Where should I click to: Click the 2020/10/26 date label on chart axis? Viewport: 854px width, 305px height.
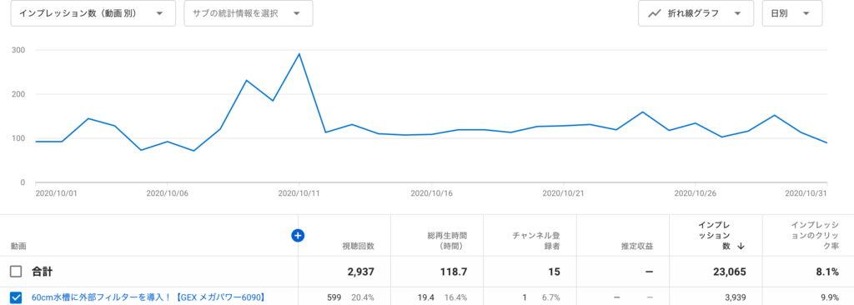695,193
